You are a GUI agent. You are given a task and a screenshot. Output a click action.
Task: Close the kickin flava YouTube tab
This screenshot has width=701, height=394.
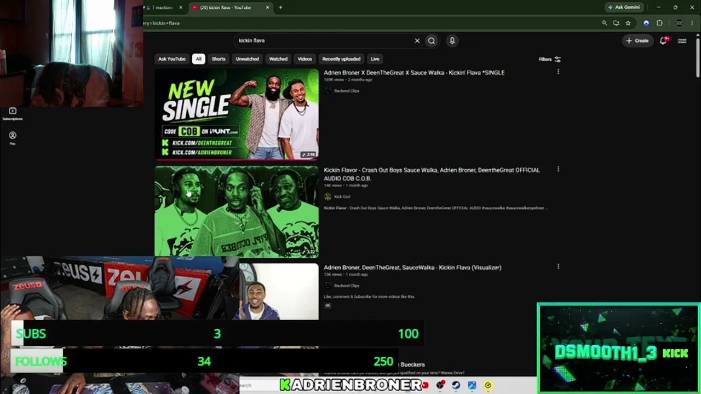[x=268, y=7]
